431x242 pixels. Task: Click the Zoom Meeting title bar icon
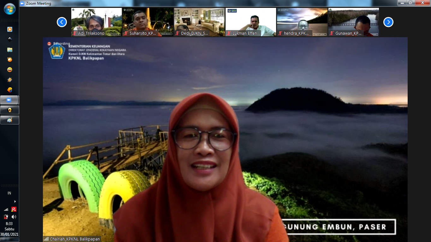[22, 3]
